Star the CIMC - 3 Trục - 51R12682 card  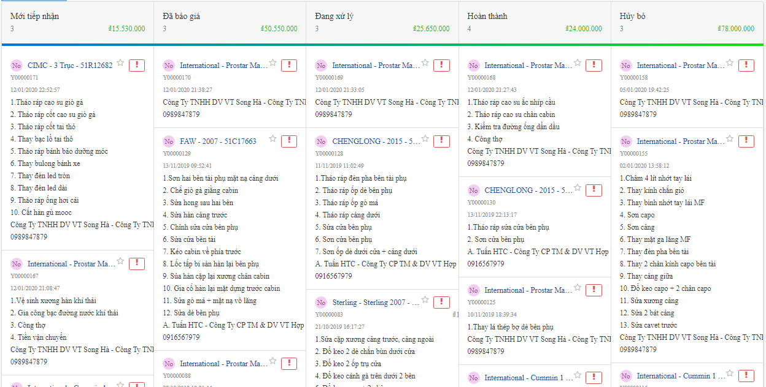tap(120, 63)
